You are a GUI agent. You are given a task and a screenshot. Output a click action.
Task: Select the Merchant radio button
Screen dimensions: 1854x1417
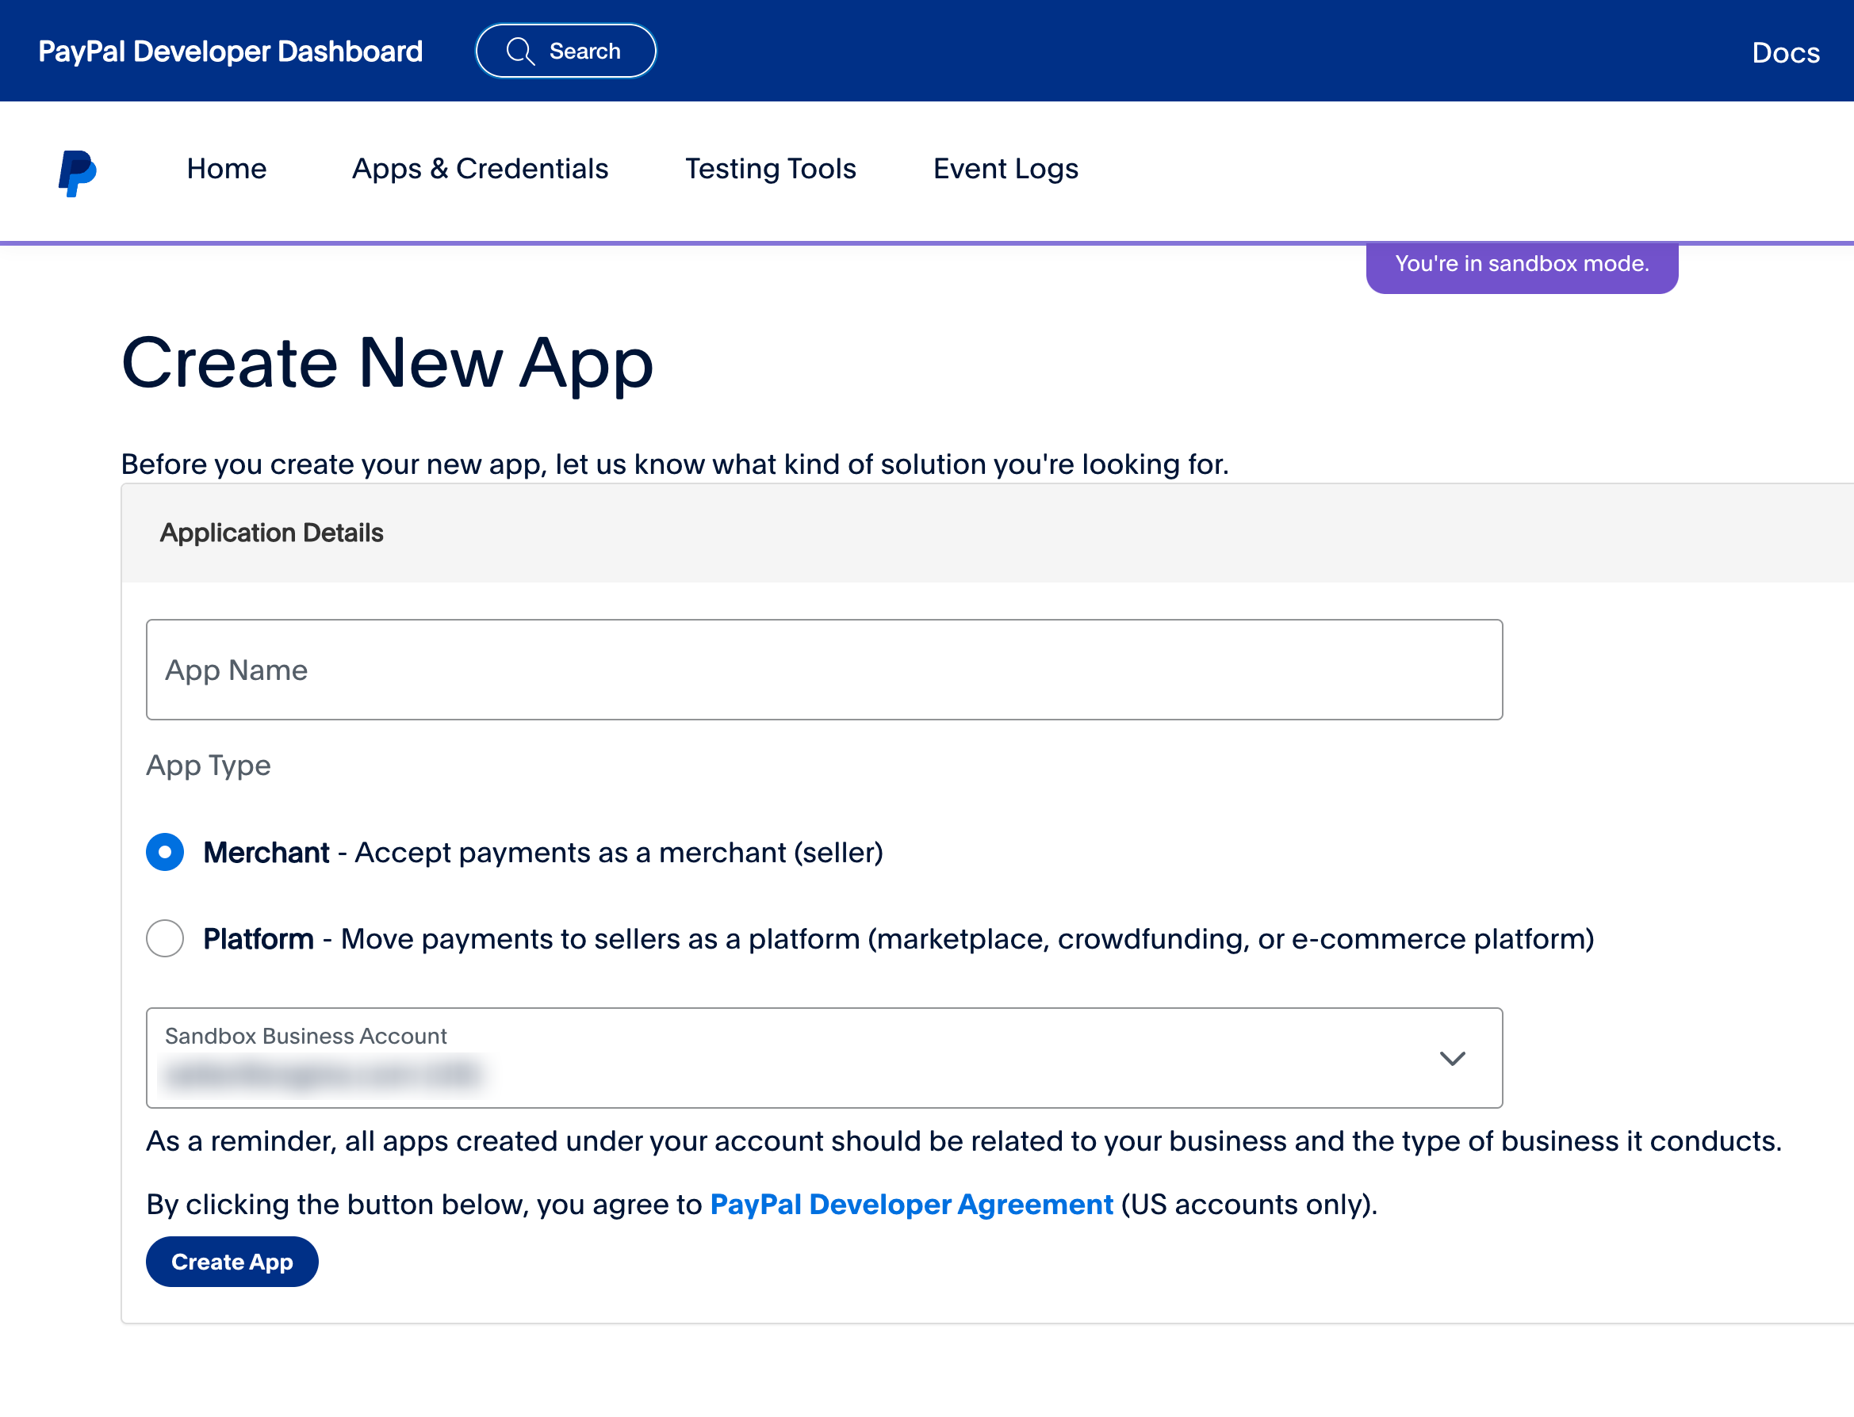(x=166, y=852)
